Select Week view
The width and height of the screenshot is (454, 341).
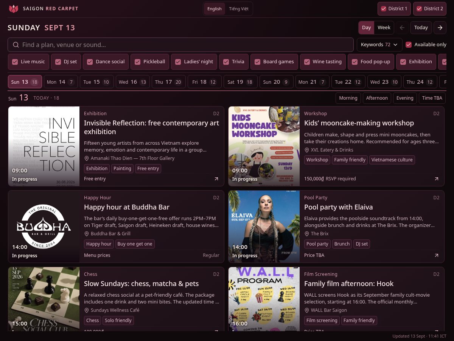[384, 28]
